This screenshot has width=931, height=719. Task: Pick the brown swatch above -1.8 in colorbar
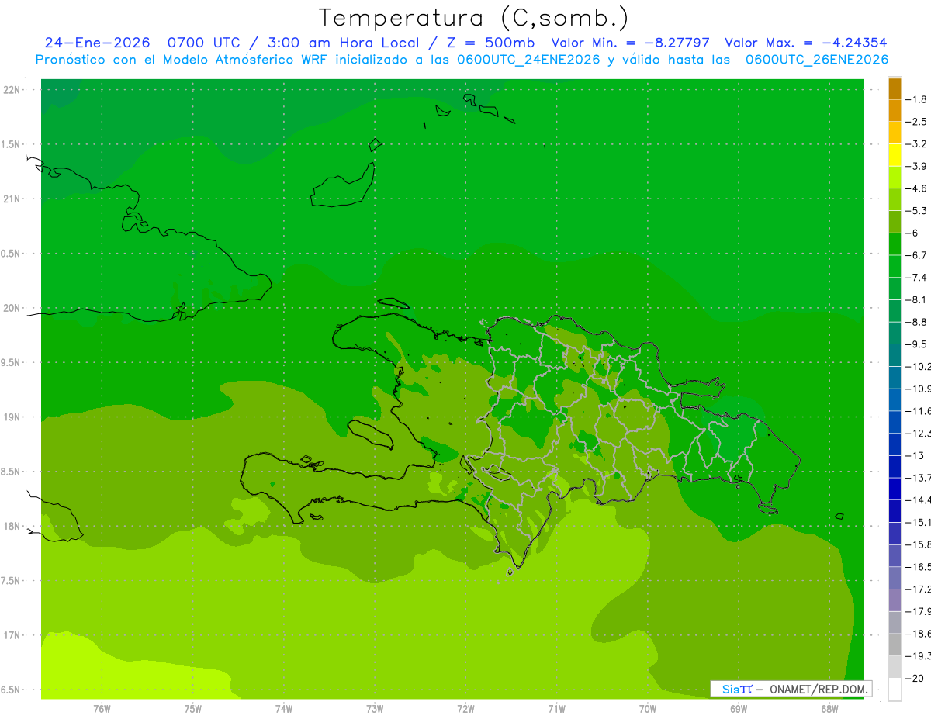(x=895, y=88)
